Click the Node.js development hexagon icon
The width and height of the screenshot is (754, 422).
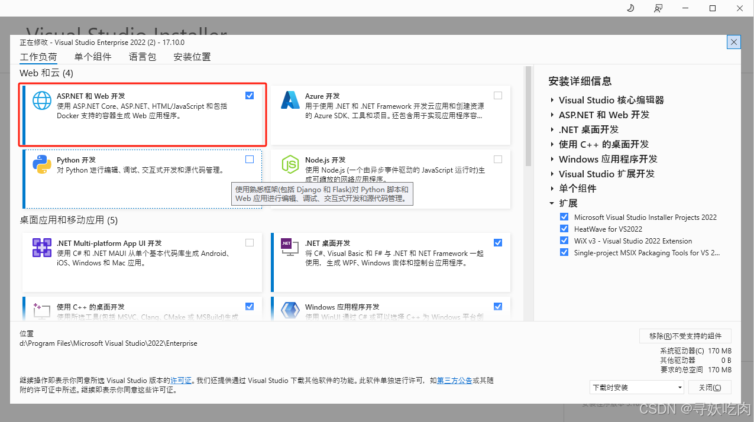tap(290, 164)
